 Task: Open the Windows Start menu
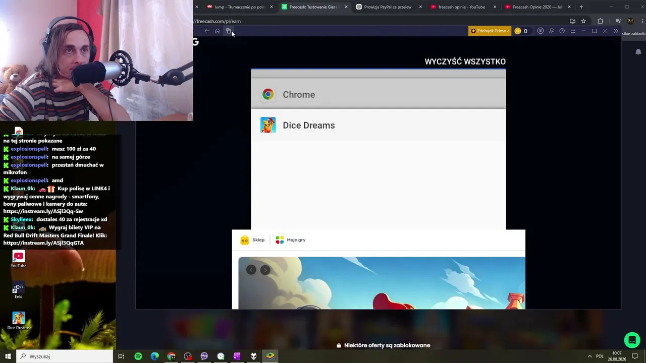(8, 356)
